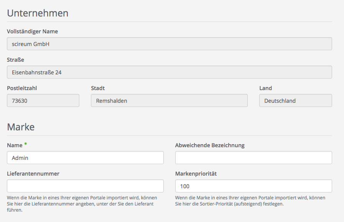
Task: Click the Straße field with Eisenbahnstraße 24
Action: (169, 72)
